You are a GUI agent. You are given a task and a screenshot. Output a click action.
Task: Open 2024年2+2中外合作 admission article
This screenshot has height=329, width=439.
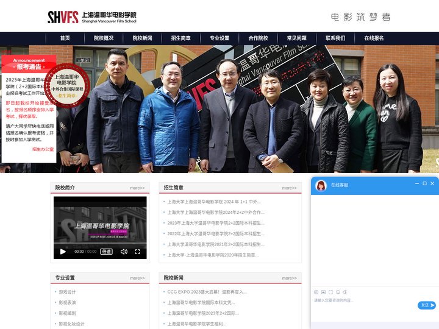click(216, 213)
